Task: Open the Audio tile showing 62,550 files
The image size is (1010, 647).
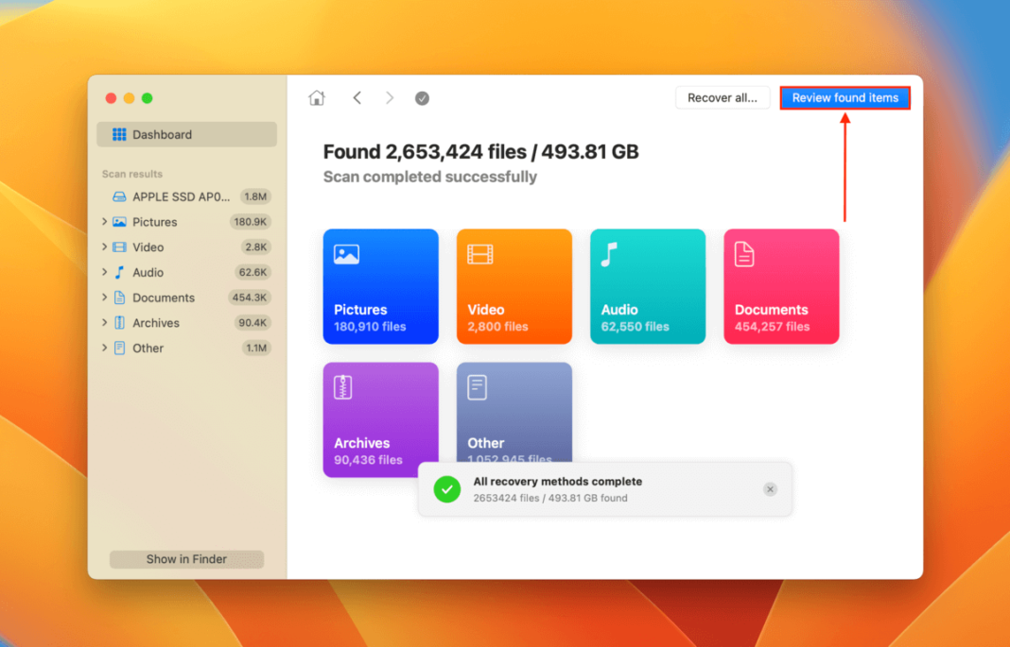Action: pos(647,285)
